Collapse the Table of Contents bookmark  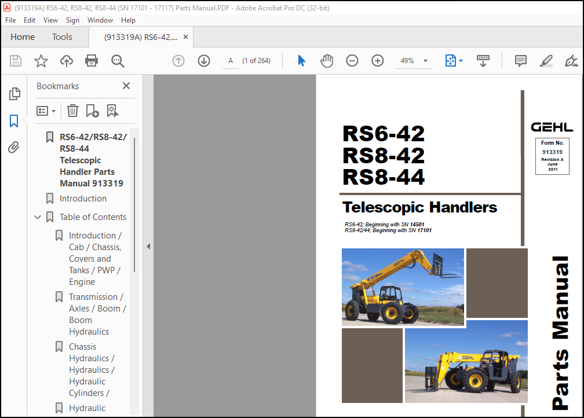tap(38, 217)
